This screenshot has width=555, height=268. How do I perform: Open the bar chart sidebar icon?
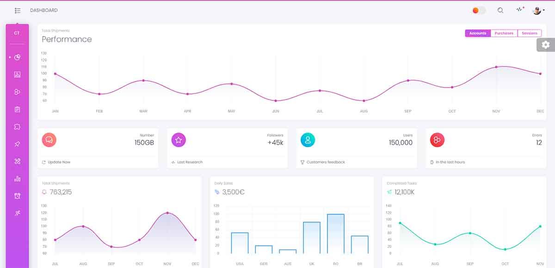click(x=17, y=179)
